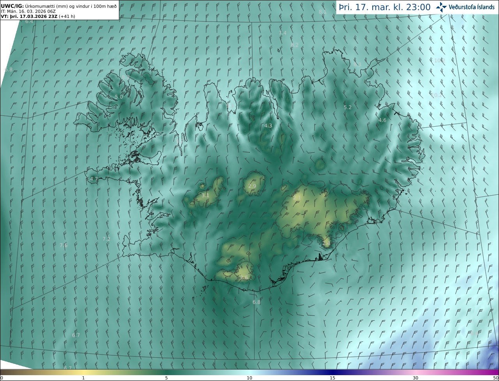Screen dimensions: 499x381
Task: Click the 5.2 value on the map
Action: pos(348,107)
